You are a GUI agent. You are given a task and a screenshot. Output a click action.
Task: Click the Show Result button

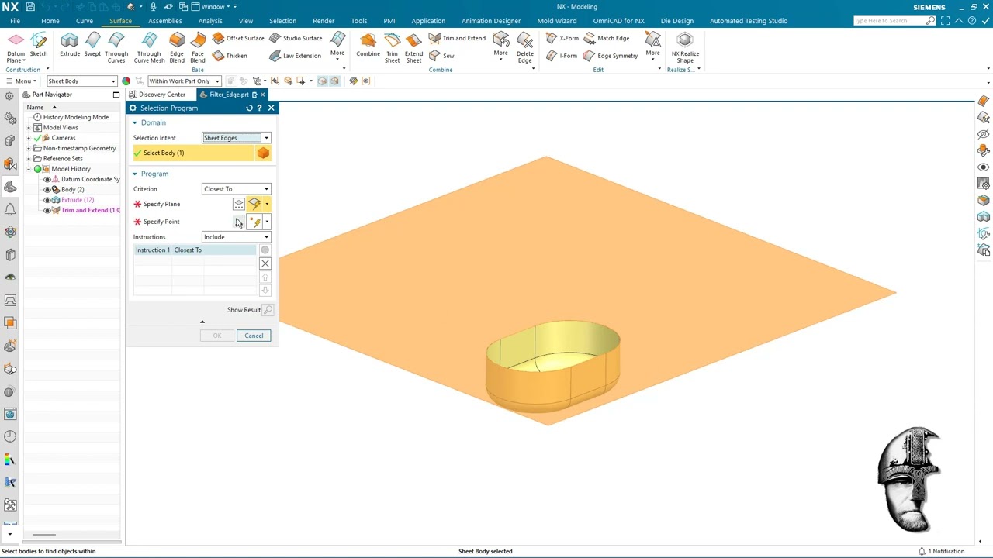tap(268, 310)
